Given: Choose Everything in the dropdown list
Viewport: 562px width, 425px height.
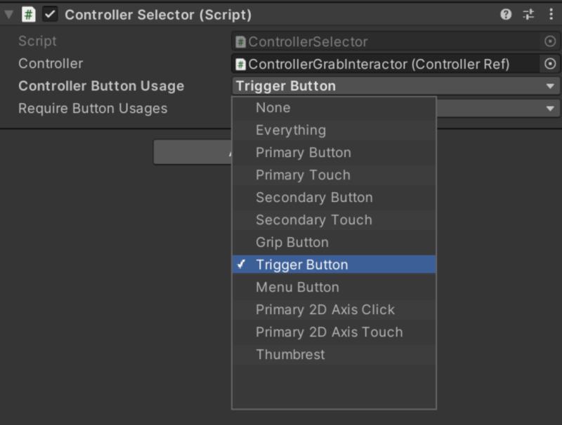Looking at the screenshot, I should point(291,130).
